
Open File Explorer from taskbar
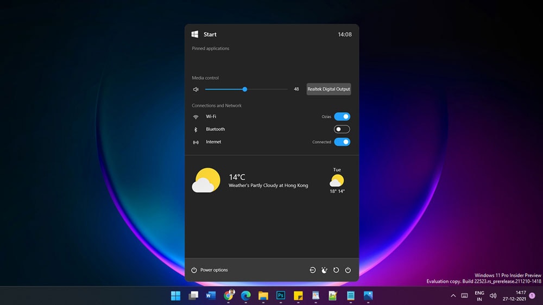pos(263,296)
